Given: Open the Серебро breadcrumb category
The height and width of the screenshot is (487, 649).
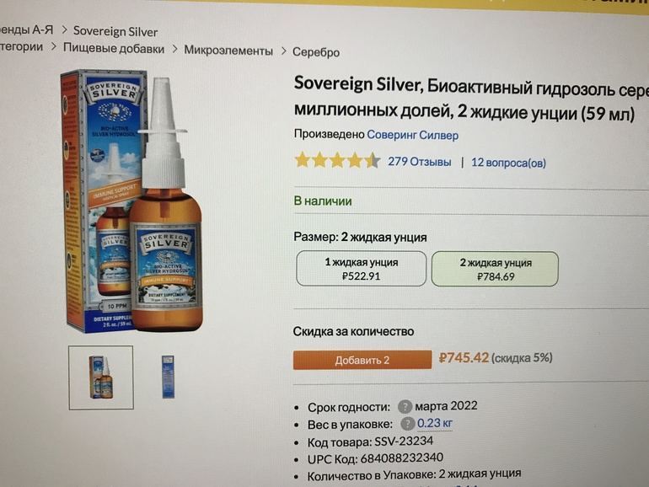Looking at the screenshot, I should 316,52.
